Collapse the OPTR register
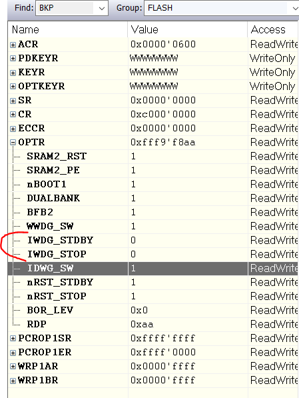 pyautogui.click(x=13, y=143)
